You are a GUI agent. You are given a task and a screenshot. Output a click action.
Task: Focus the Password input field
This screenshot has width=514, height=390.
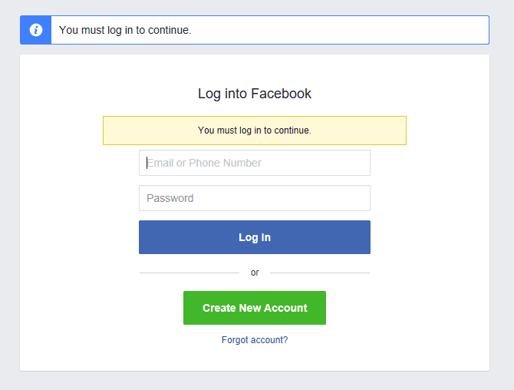[x=255, y=198]
